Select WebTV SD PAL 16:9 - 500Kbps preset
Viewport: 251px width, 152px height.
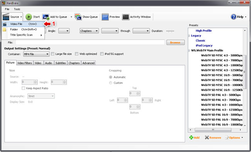coord(222,115)
